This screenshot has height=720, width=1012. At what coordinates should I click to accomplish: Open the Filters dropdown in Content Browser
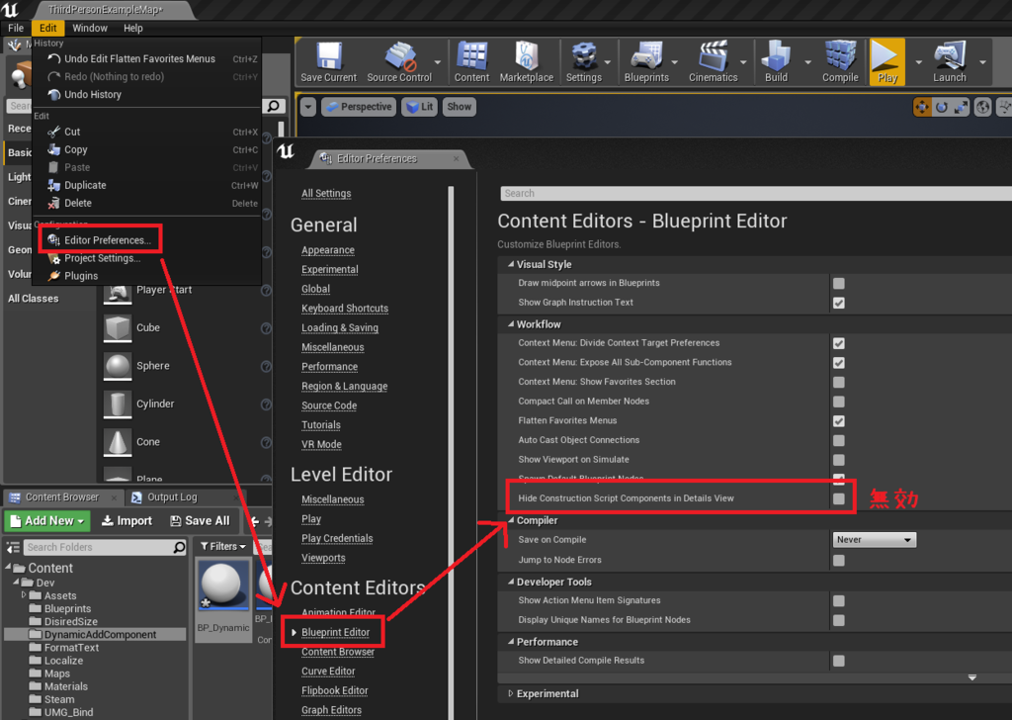pos(223,546)
